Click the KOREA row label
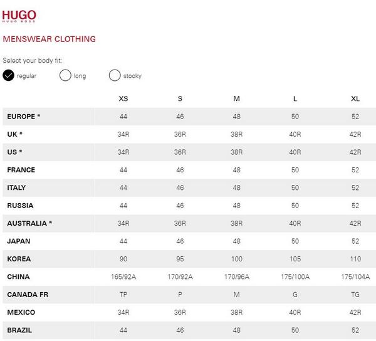This screenshot has height=341, width=376. (19, 259)
